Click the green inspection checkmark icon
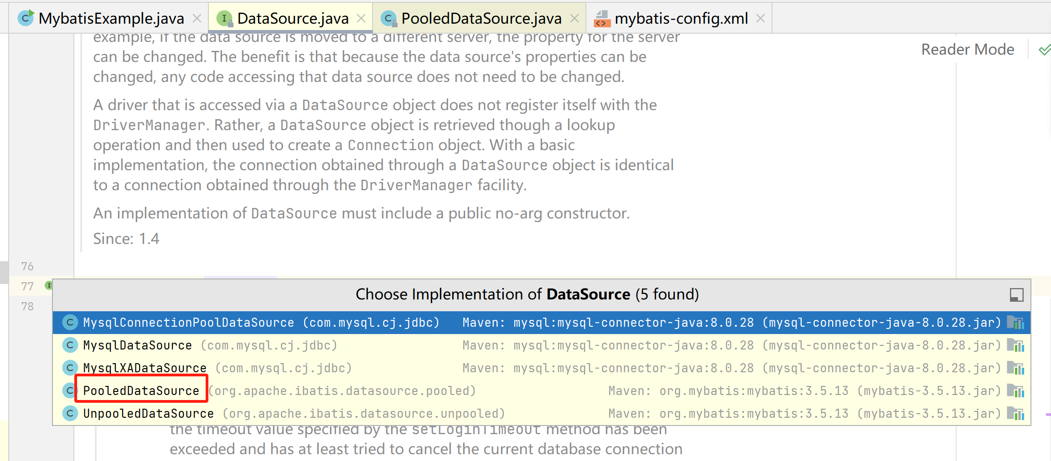The width and height of the screenshot is (1051, 461). coord(1044,50)
